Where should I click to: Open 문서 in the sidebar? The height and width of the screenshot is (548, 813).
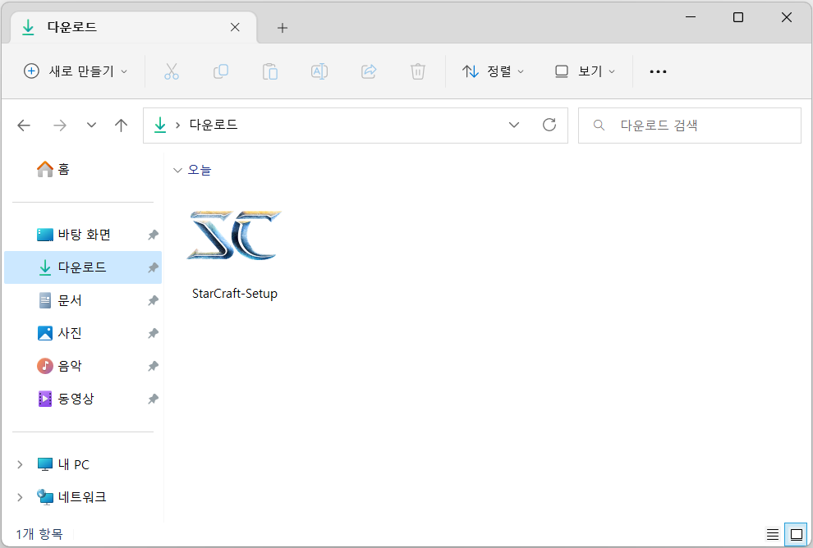(83, 300)
